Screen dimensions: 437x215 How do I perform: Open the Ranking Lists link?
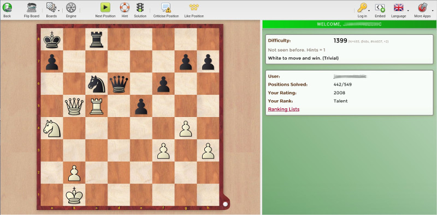284,109
